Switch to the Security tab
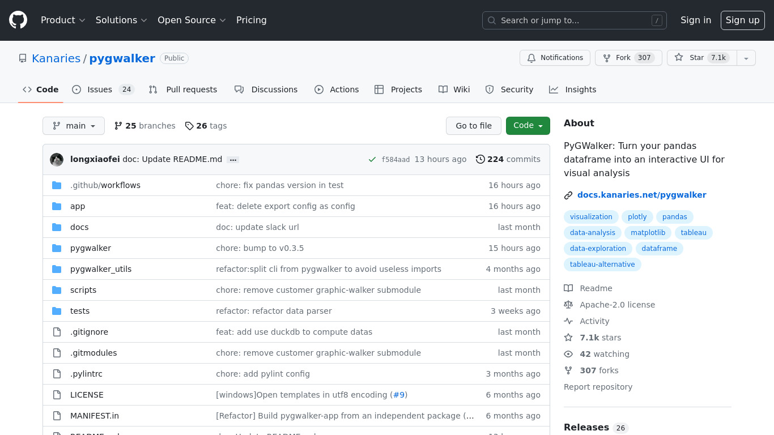This screenshot has width=774, height=435. pos(509,89)
